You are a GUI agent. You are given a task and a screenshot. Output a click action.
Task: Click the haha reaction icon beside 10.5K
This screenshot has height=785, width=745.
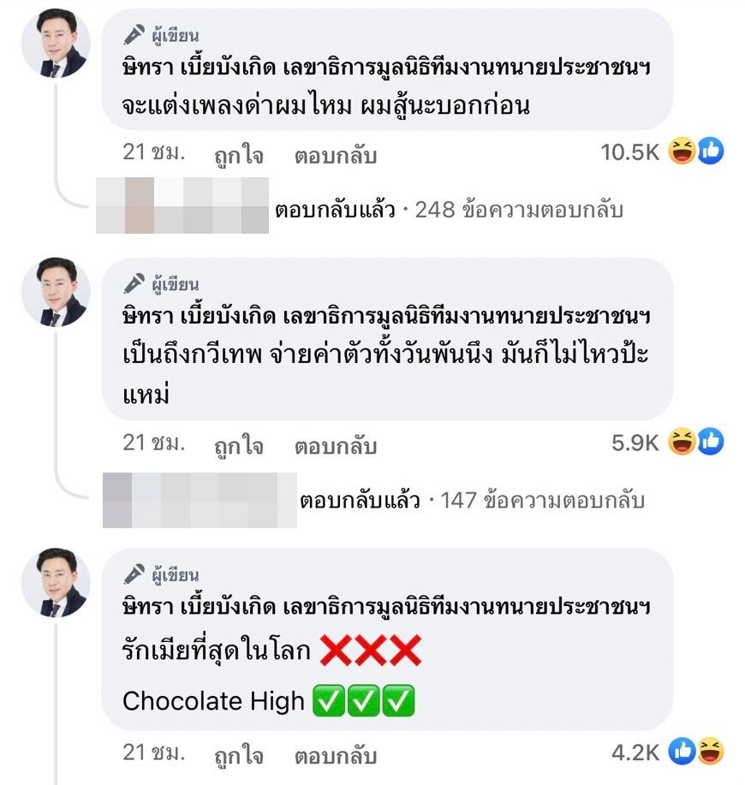coord(682,152)
